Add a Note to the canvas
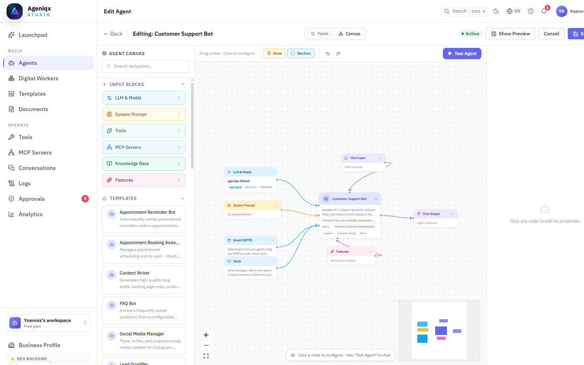The width and height of the screenshot is (584, 365). coord(274,54)
